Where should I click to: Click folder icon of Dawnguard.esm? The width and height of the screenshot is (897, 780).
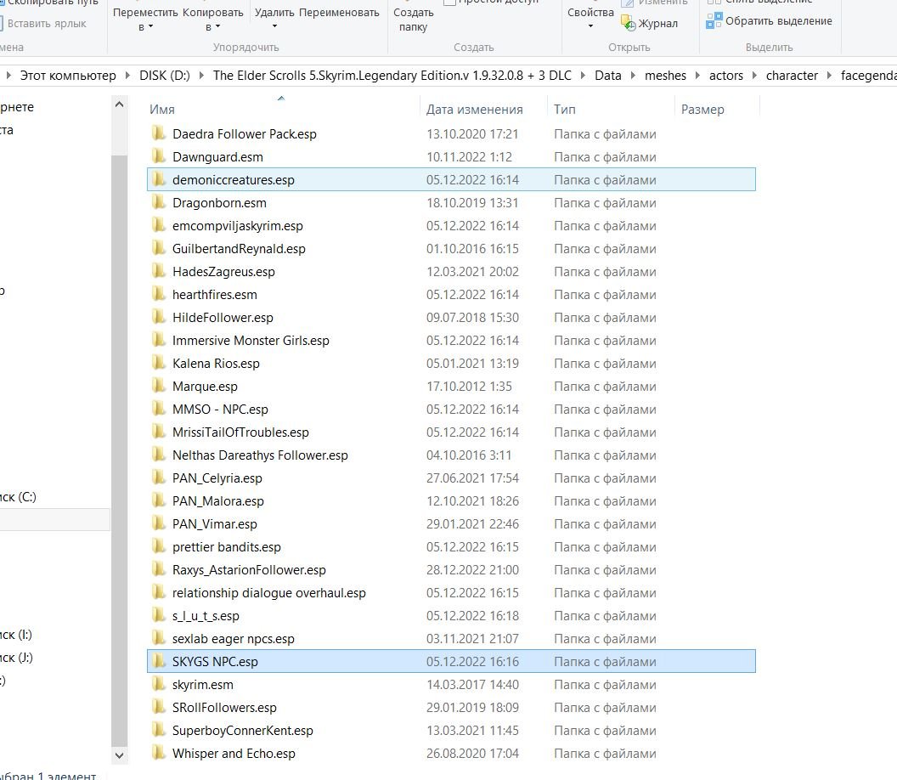(x=158, y=156)
